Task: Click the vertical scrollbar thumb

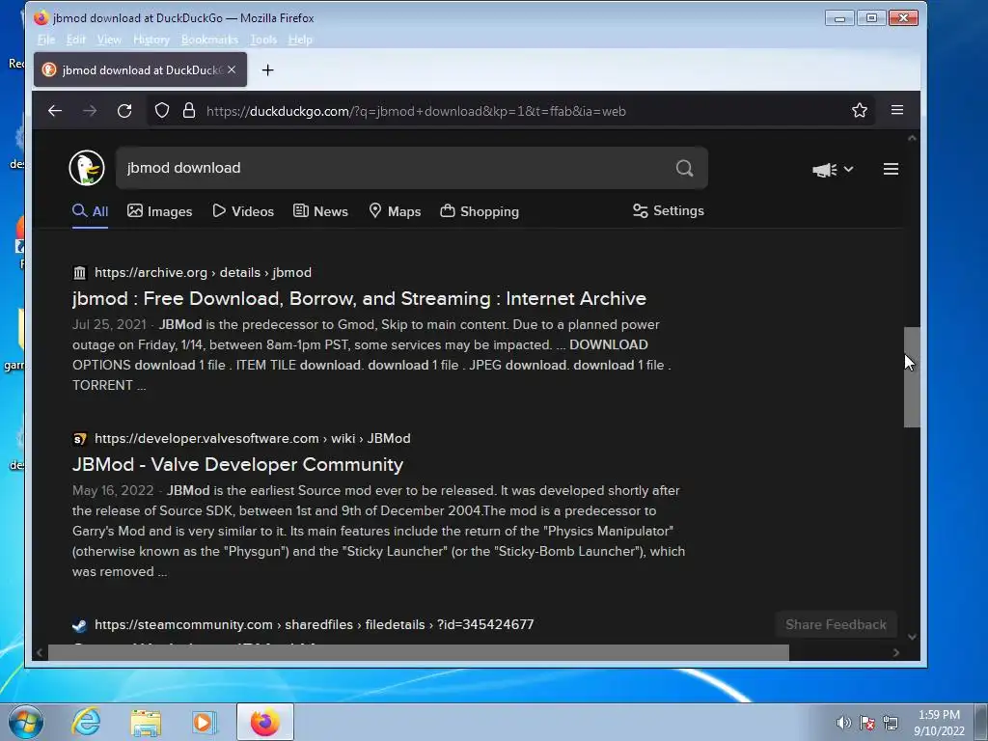Action: [912, 377]
